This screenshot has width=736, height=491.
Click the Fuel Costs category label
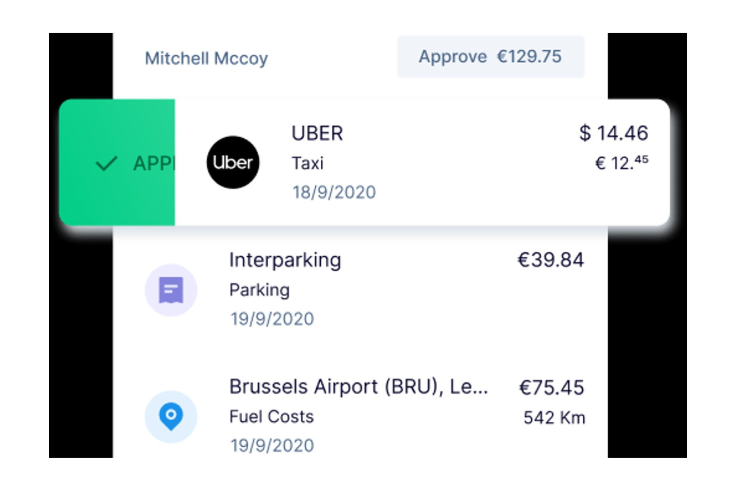[x=271, y=417]
